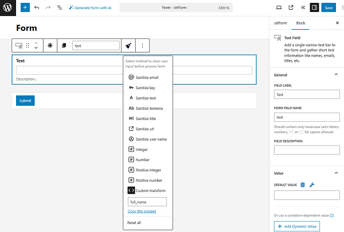Click the database icon beside Default Value
The width and height of the screenshot is (344, 232).
pyautogui.click(x=303, y=184)
